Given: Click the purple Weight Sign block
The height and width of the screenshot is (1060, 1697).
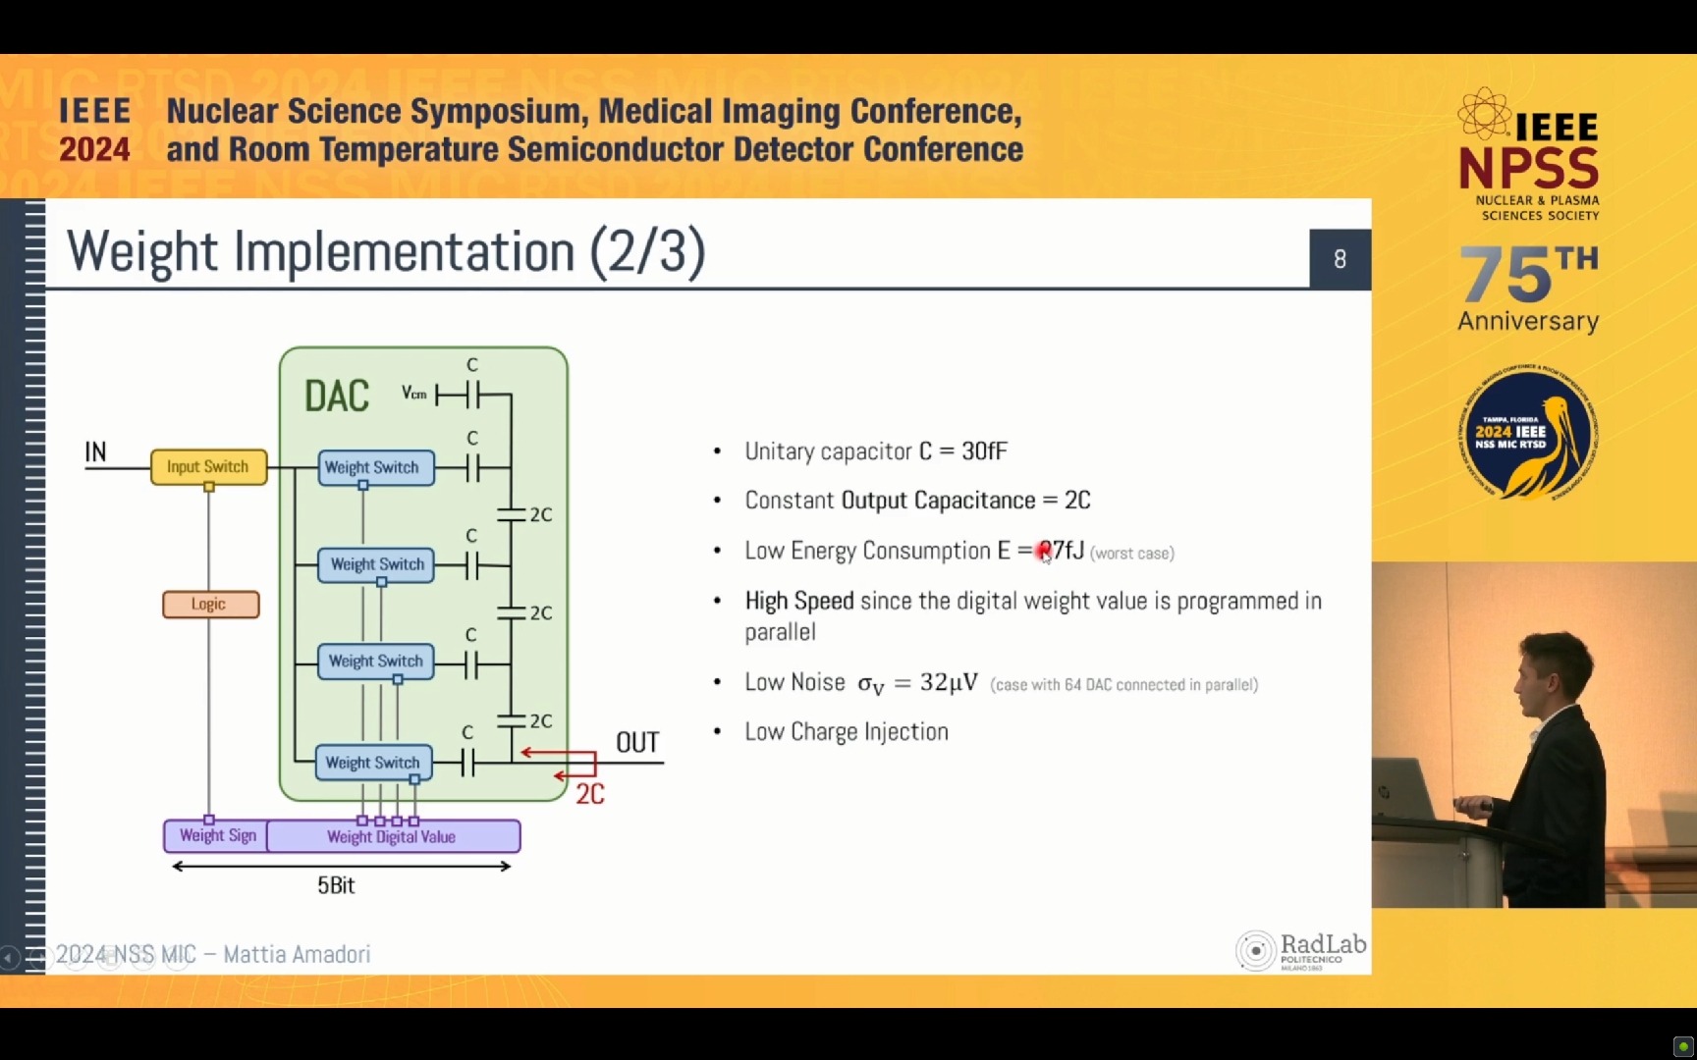Looking at the screenshot, I should click(216, 836).
